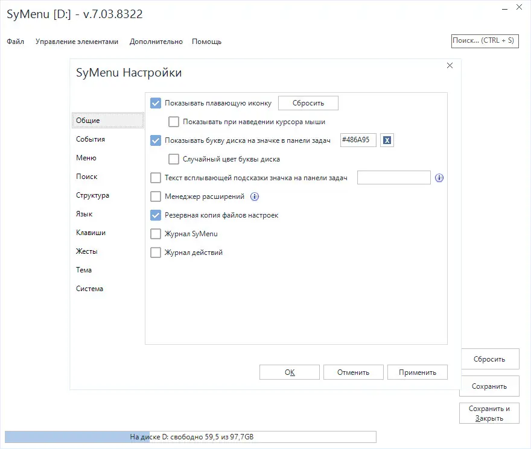Clear disk letter color with X icon

point(387,140)
